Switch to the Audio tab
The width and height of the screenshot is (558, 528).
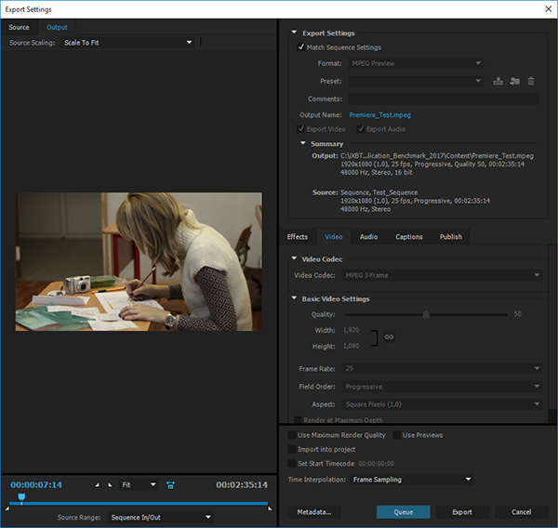(368, 237)
